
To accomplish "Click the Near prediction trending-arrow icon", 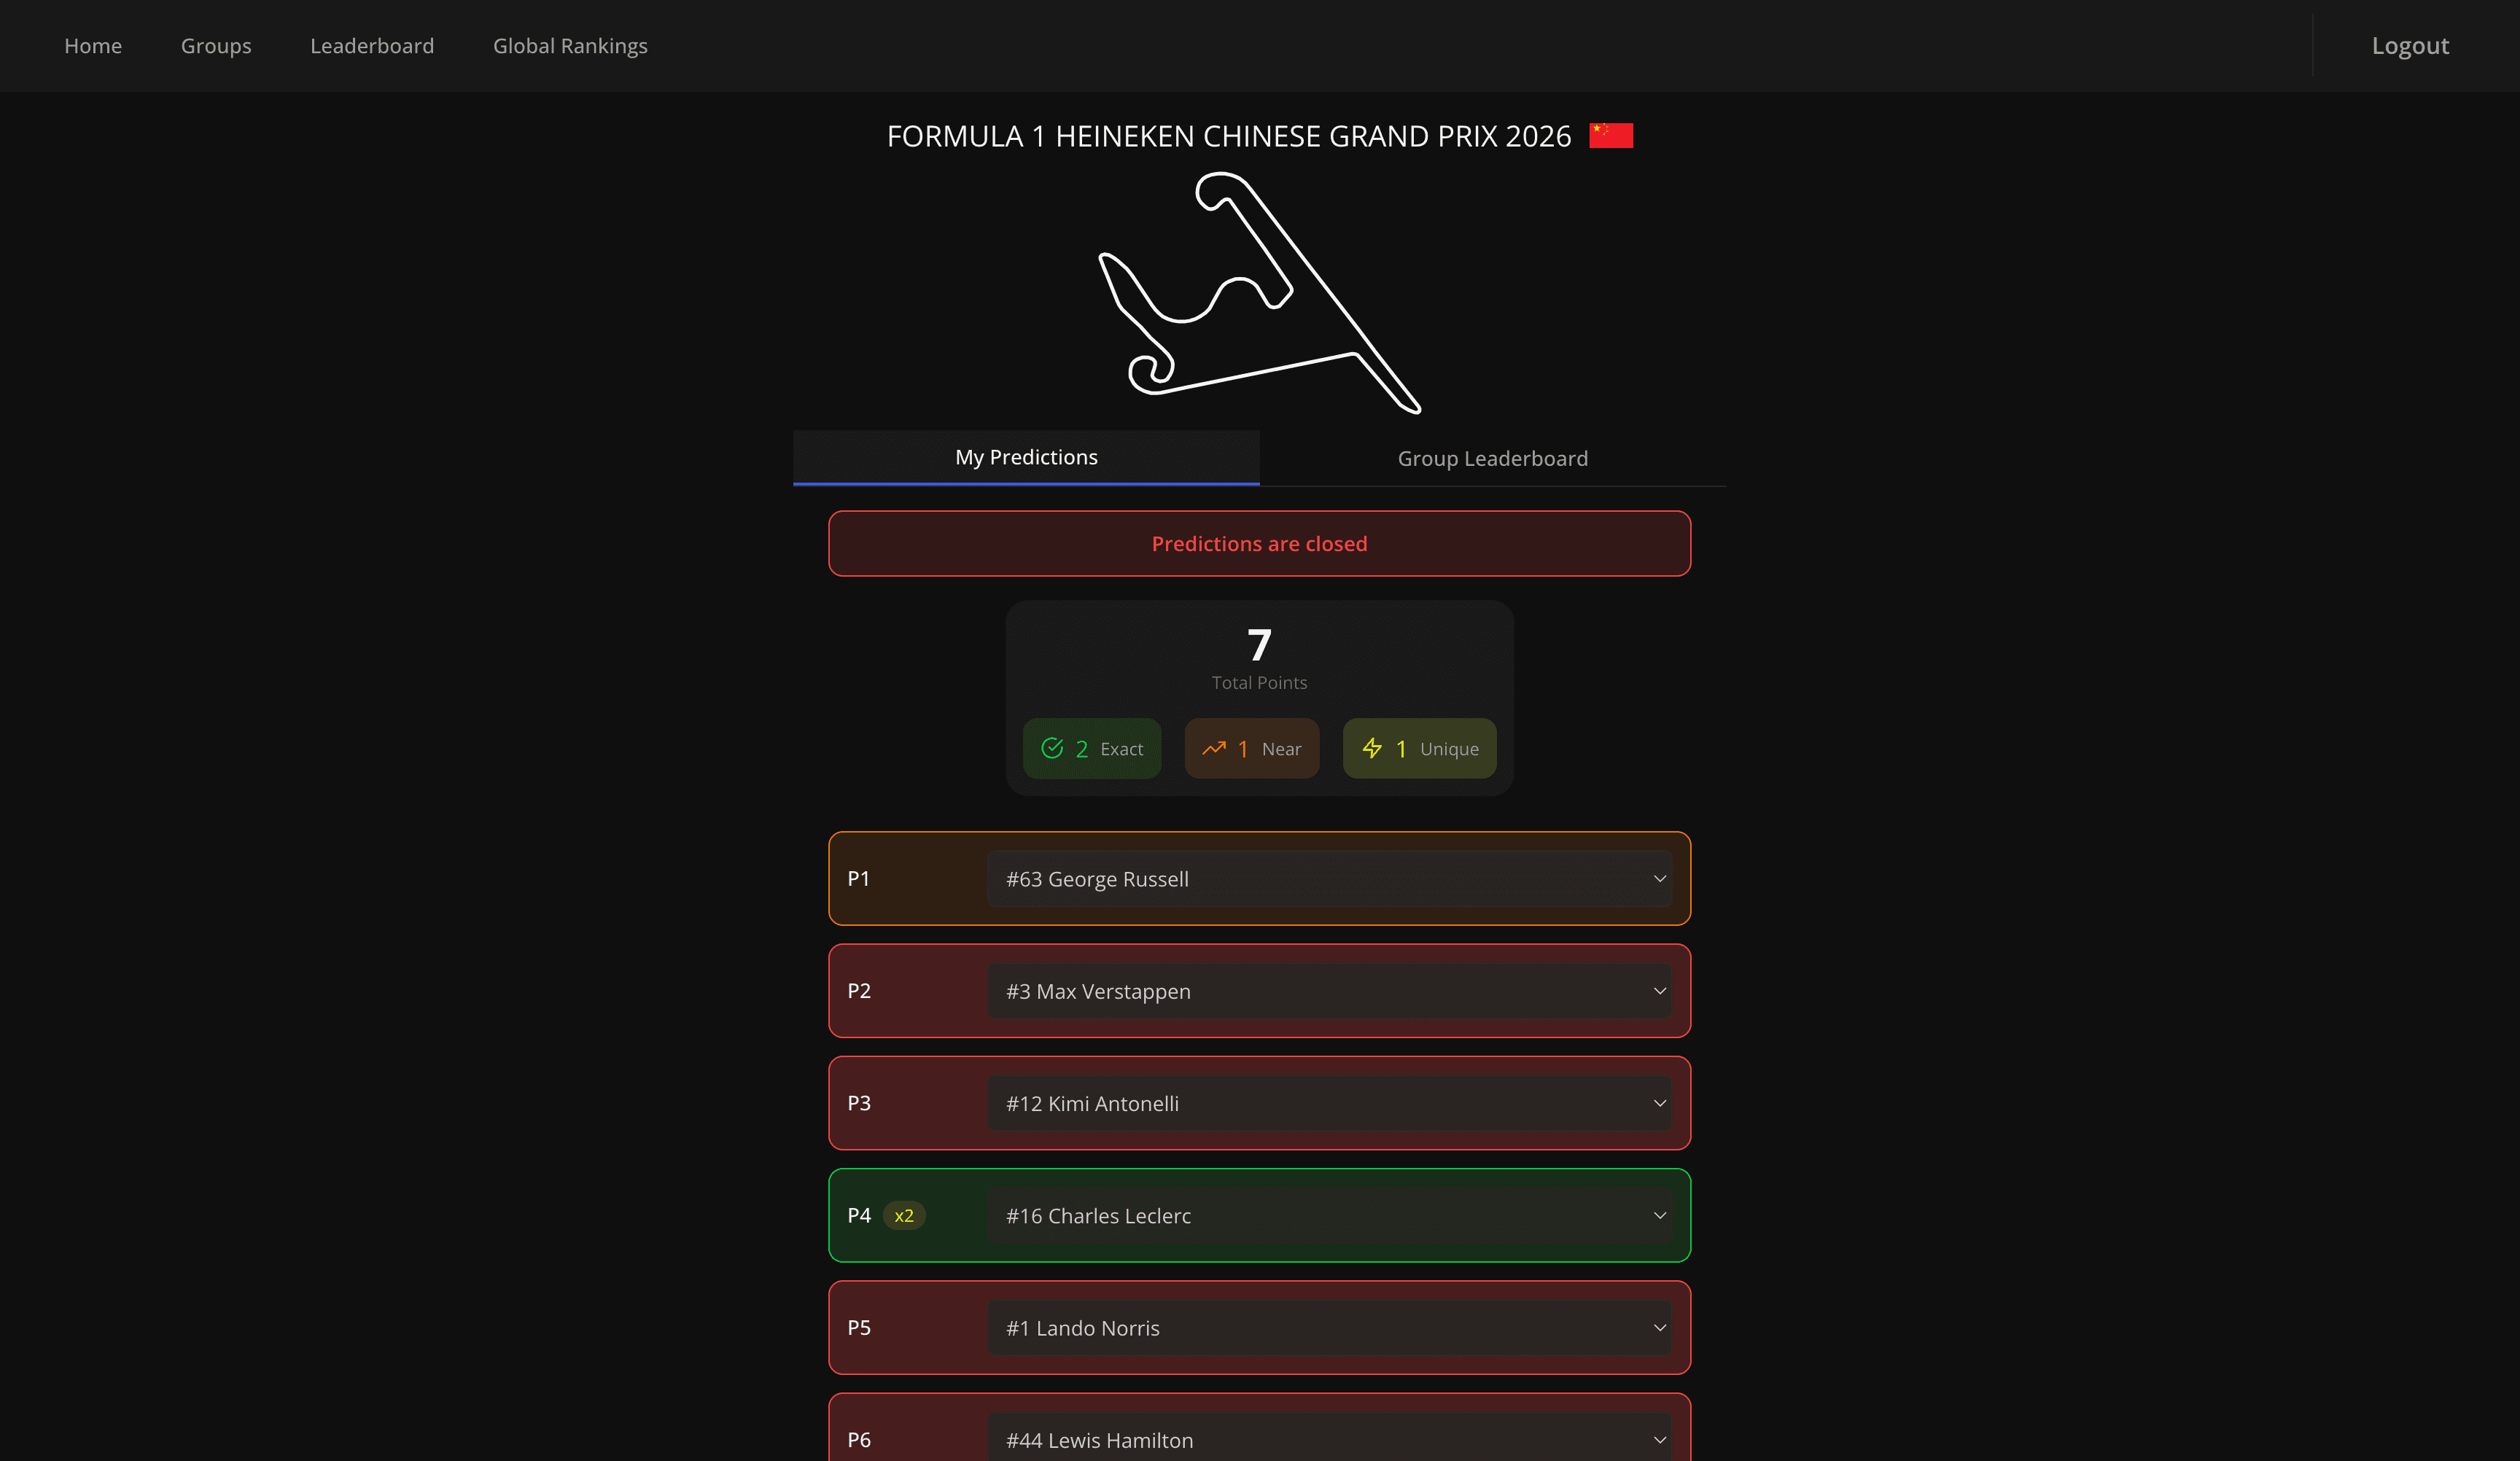I will click(x=1213, y=748).
